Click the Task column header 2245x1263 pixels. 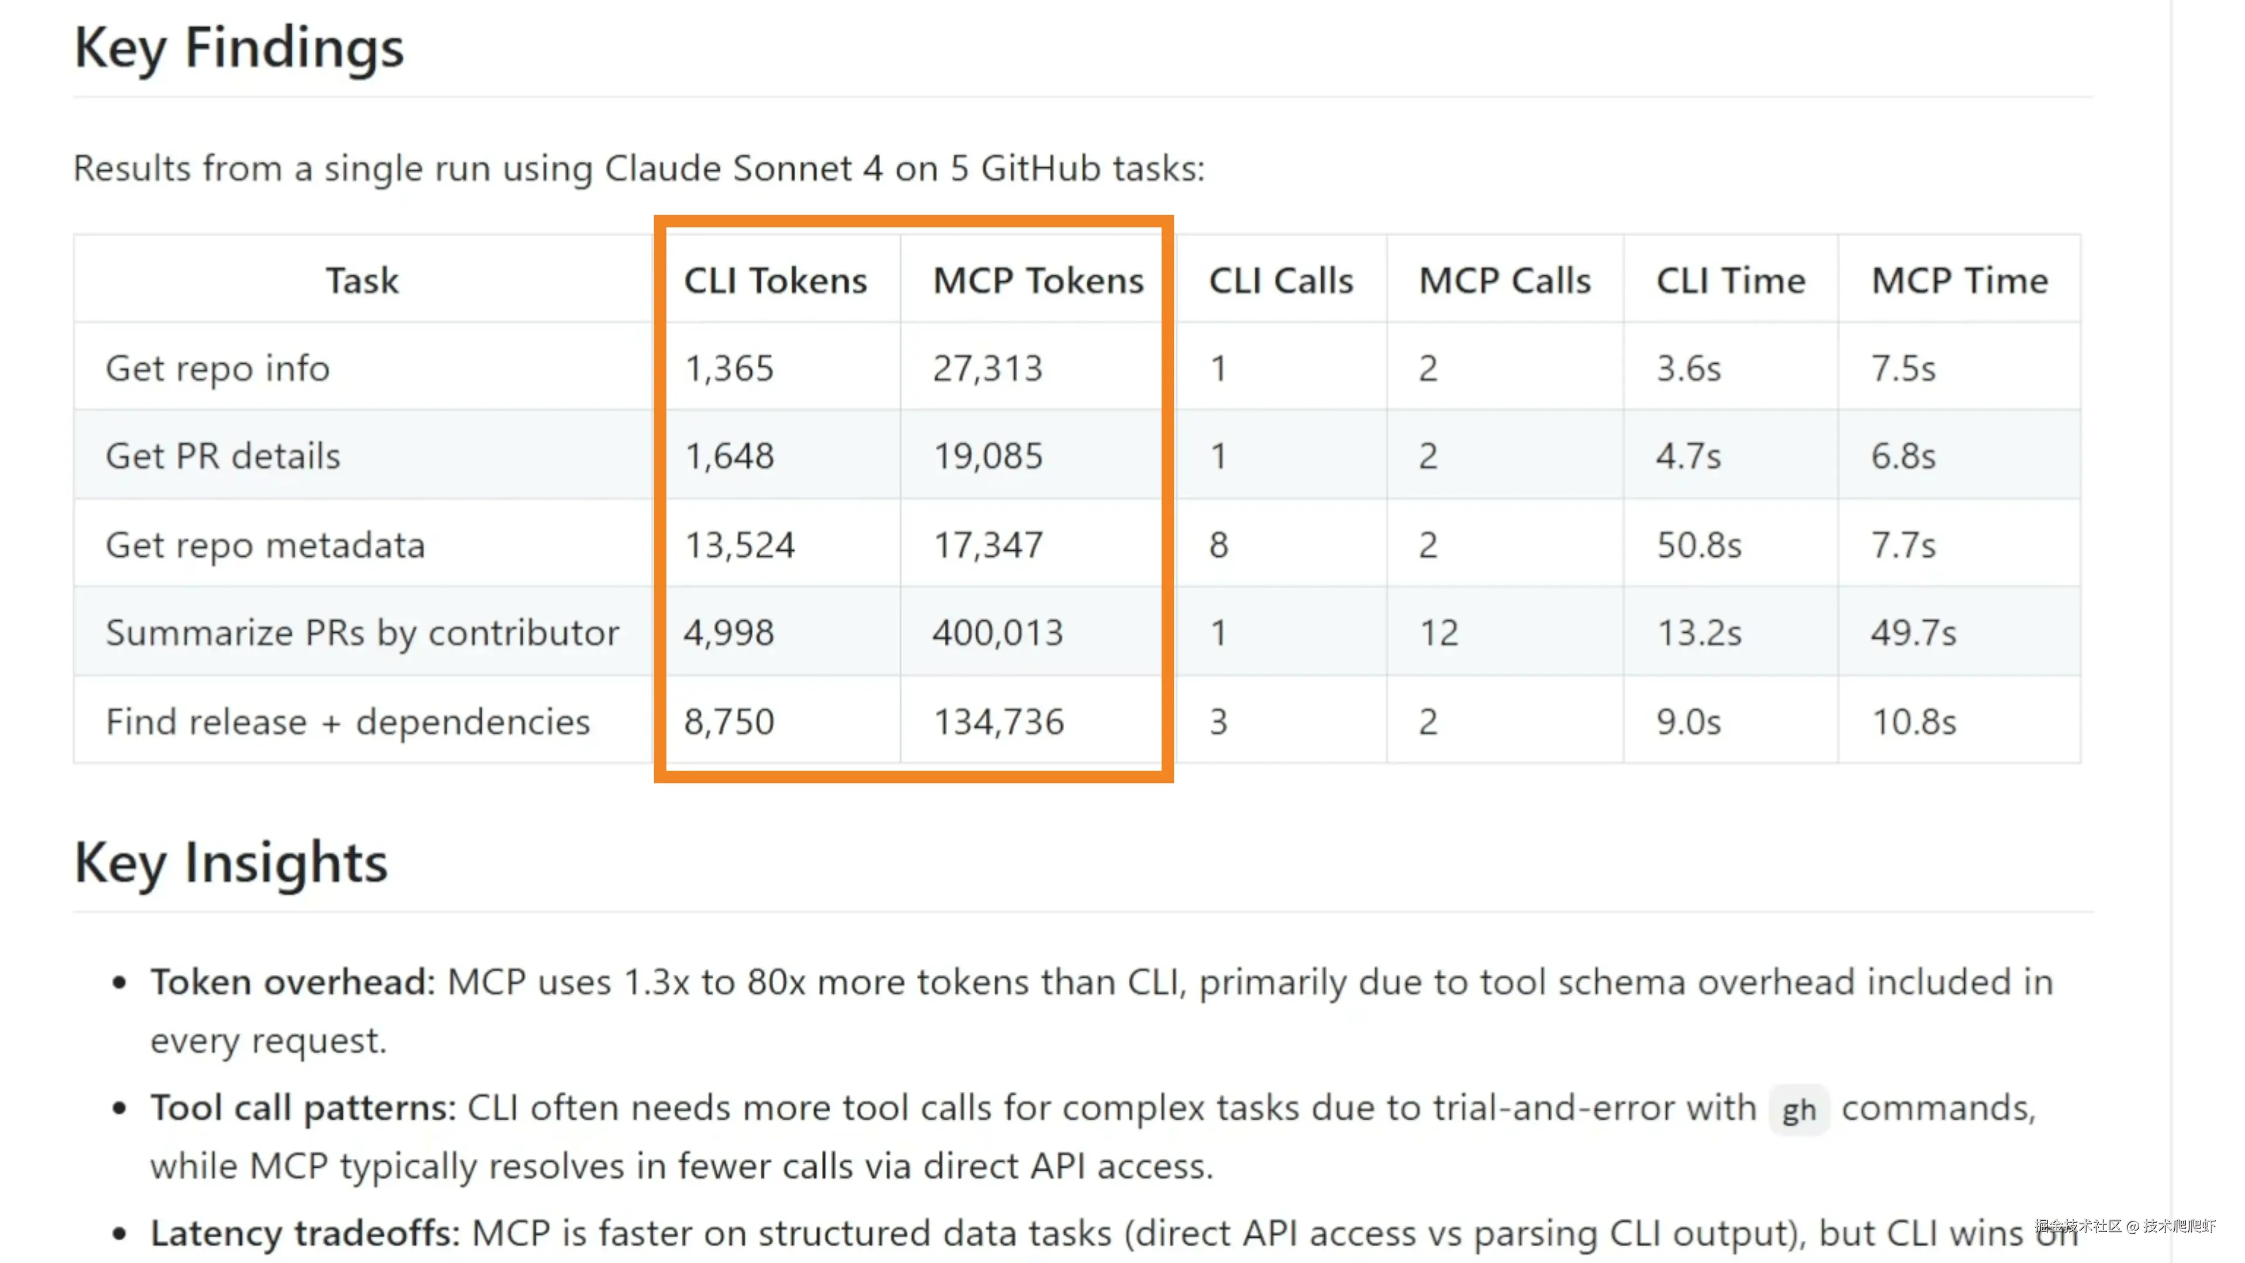click(x=362, y=281)
